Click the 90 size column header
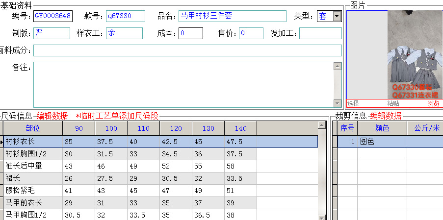The width and height of the screenshot is (443, 220). coord(79,128)
